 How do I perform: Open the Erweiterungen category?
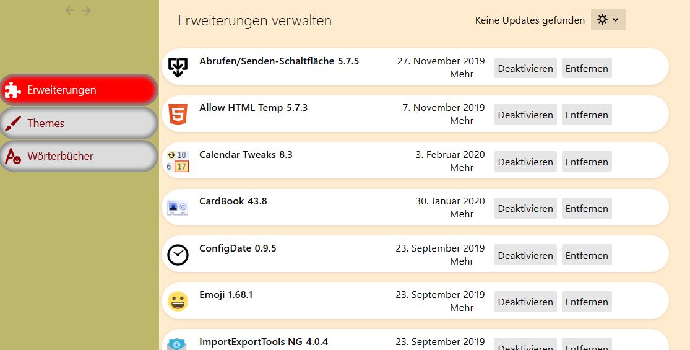pos(79,90)
